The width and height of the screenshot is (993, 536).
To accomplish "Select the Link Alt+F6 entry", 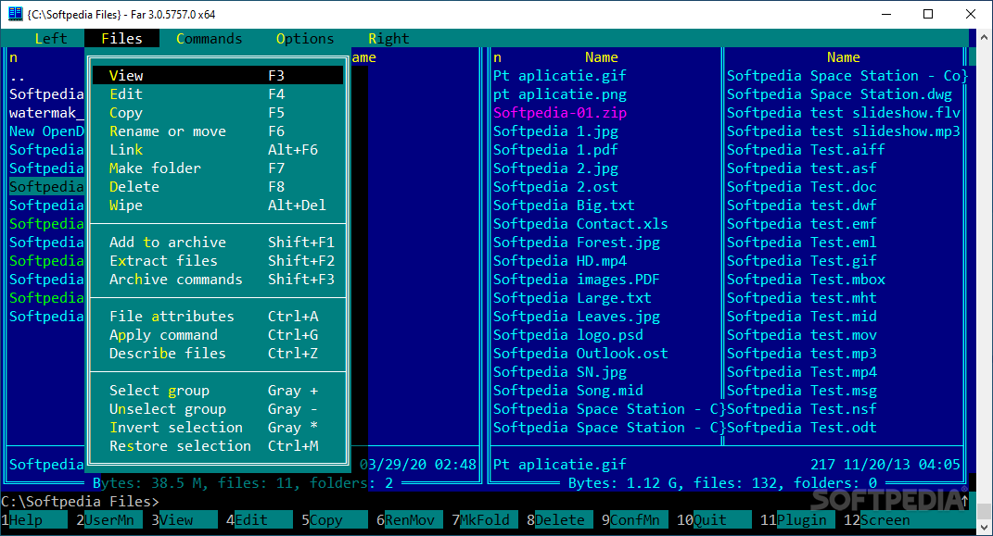I will click(x=218, y=150).
